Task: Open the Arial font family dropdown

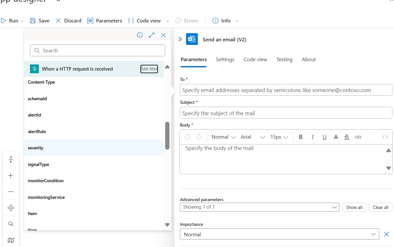Action: pos(253,137)
